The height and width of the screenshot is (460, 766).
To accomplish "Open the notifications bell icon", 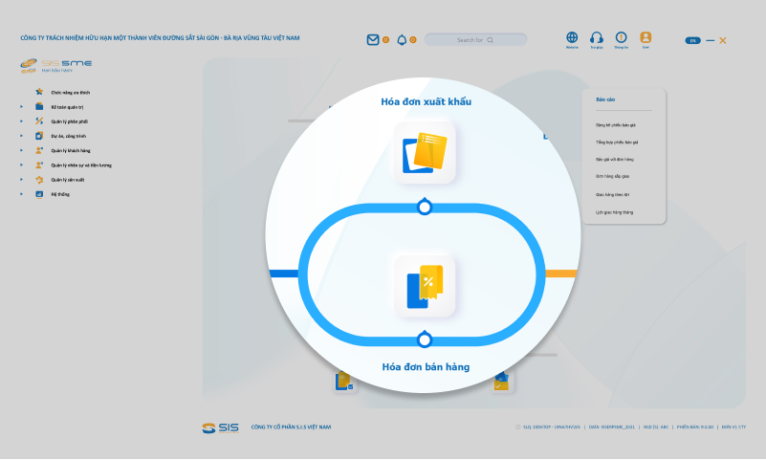I will coord(402,39).
